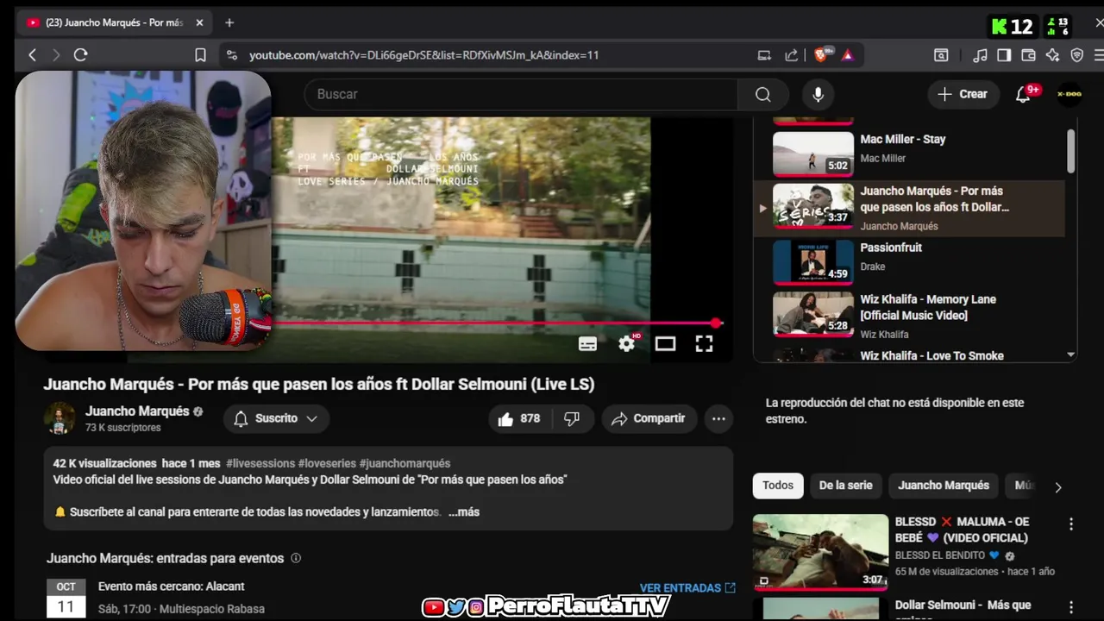Select the Todos filter chip
This screenshot has width=1104, height=621.
778,486
